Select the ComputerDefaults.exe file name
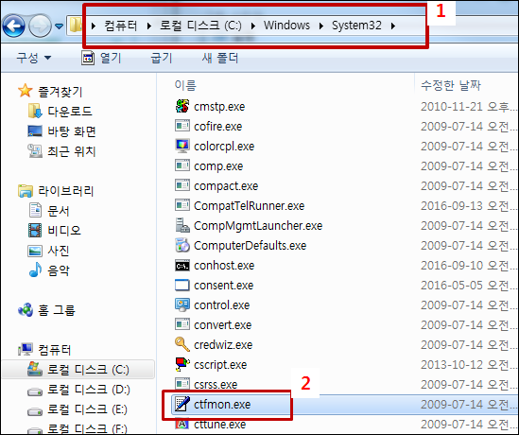The height and width of the screenshot is (435, 519). tap(250, 246)
